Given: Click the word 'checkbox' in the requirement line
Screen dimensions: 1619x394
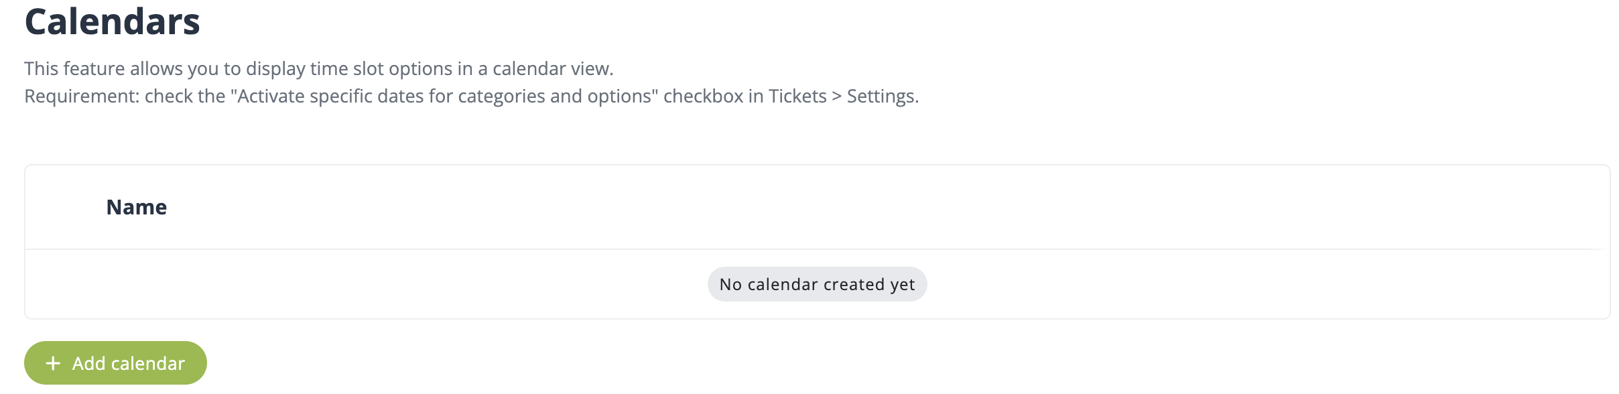Looking at the screenshot, I should coord(702,96).
